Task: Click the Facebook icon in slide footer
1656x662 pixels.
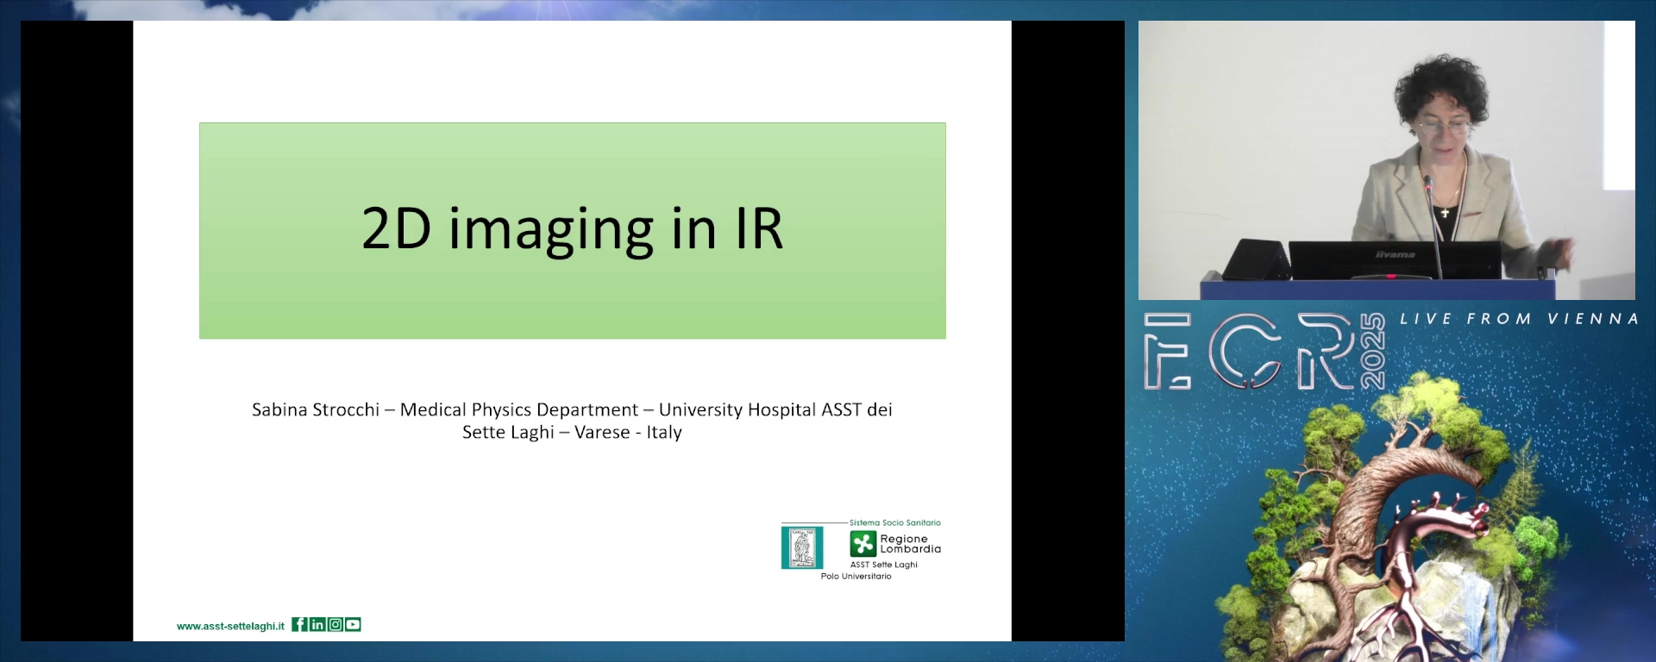Action: (x=299, y=625)
